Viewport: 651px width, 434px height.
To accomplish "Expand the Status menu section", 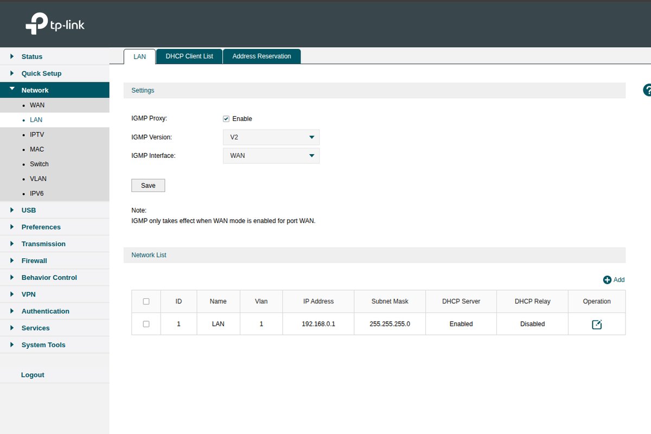I will coord(54,56).
